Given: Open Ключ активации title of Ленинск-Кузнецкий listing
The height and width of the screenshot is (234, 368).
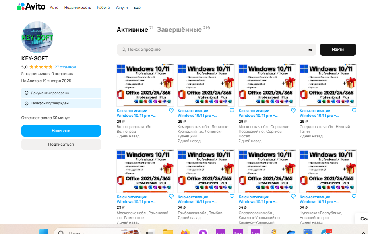Looking at the screenshot, I should [197, 113].
